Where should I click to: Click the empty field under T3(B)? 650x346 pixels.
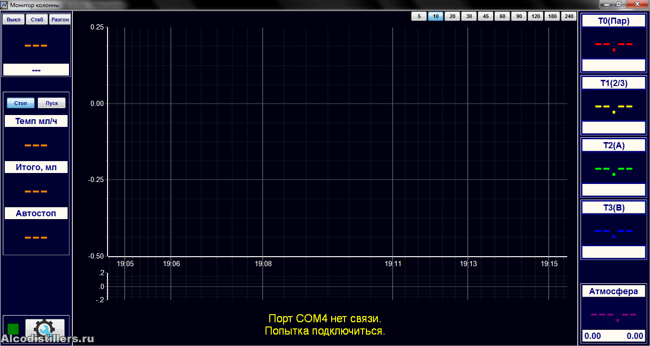614,252
